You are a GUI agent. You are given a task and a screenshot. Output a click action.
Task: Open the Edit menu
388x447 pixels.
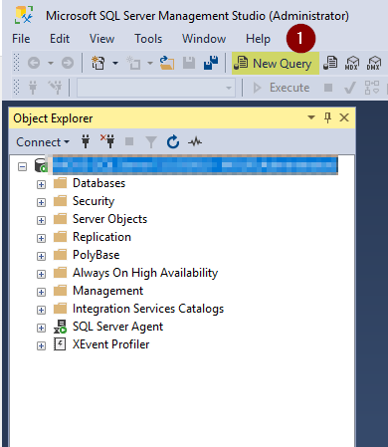60,39
